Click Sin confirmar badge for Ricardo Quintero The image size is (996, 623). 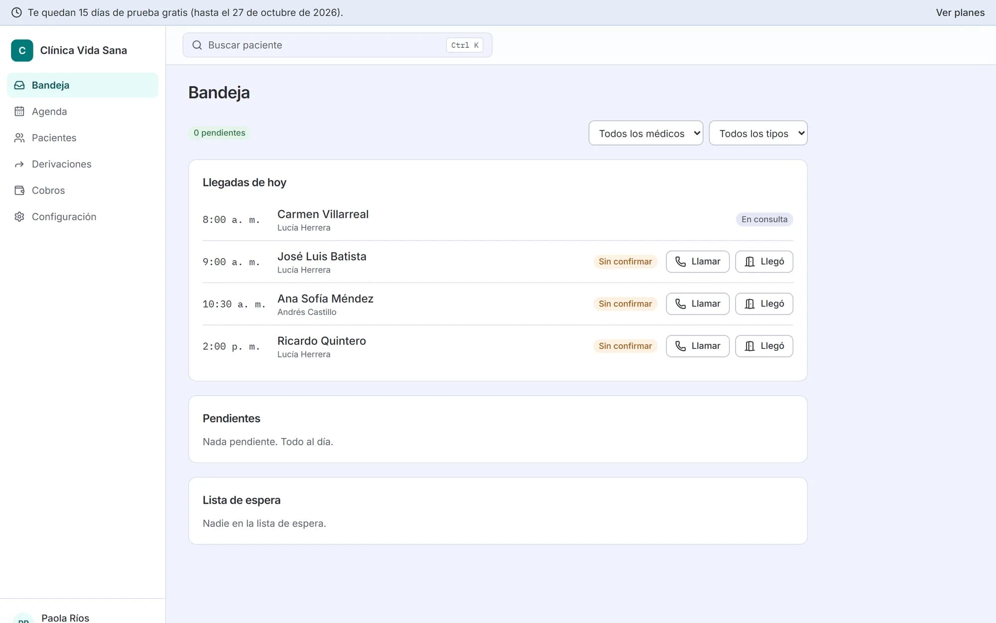(x=625, y=346)
